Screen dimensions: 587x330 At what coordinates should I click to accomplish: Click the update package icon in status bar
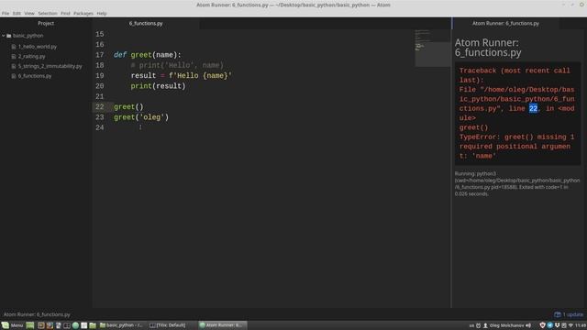(x=558, y=314)
